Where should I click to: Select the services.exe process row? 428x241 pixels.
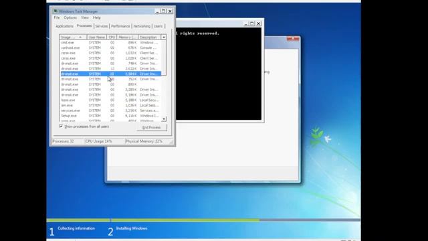(110, 110)
